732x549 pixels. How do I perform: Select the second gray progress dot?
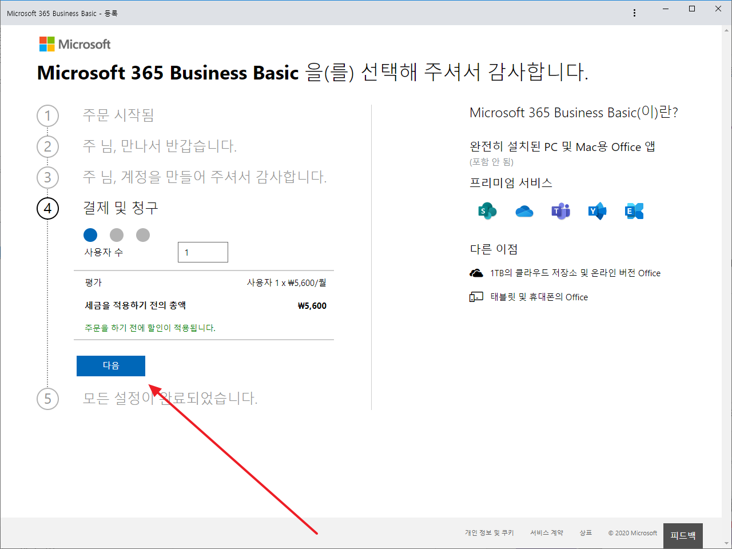coord(117,235)
